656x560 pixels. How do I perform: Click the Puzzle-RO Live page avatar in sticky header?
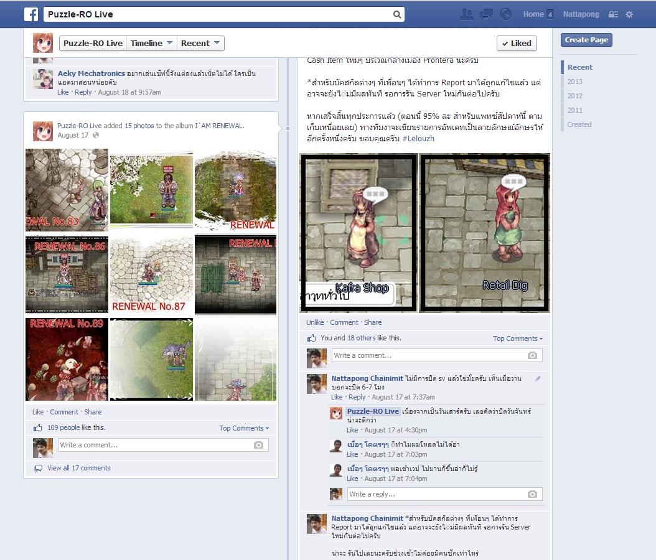[x=43, y=43]
